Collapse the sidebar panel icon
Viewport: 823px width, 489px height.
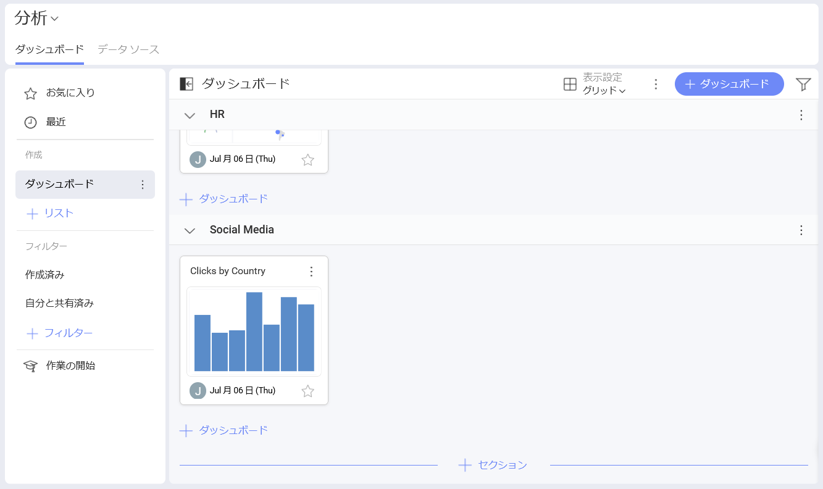pos(186,84)
